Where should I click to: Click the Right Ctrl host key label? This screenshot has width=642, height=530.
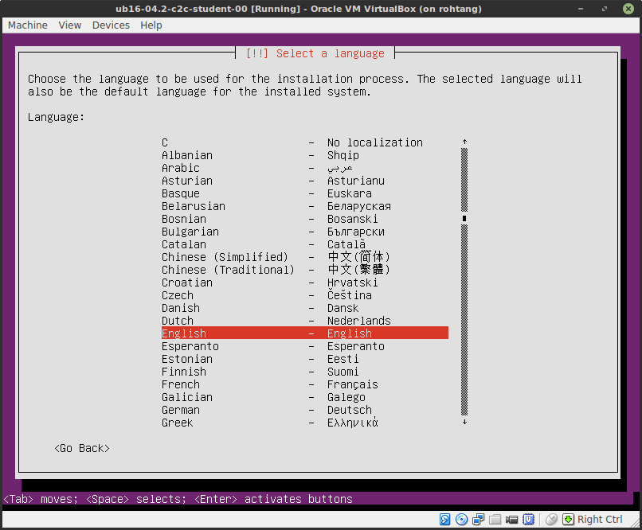[600, 519]
